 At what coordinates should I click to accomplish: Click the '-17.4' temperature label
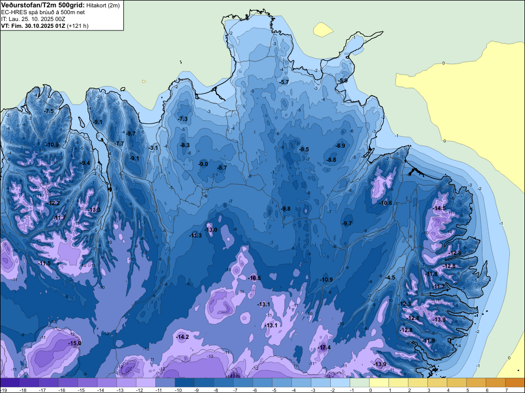pos(324,347)
